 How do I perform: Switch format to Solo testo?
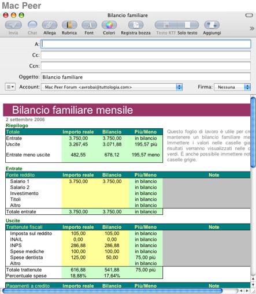188,25
